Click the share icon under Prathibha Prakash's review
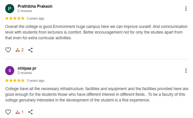 tap(30, 50)
